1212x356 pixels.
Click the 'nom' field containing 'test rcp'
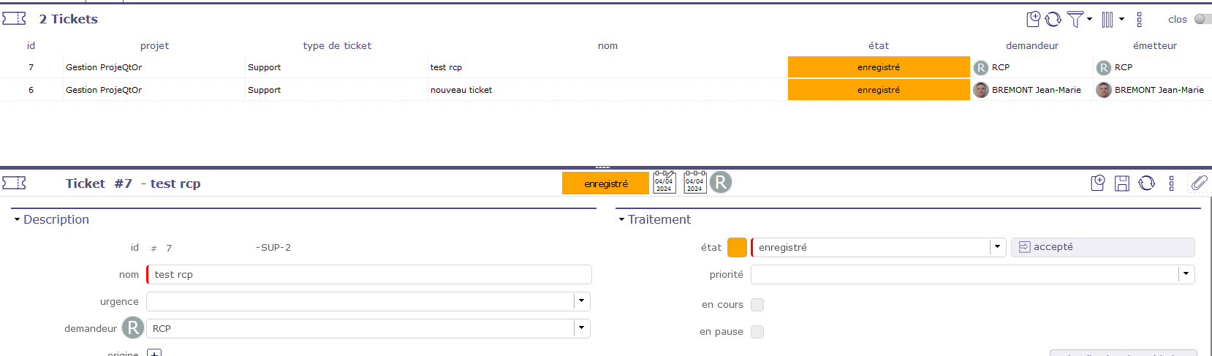(369, 275)
